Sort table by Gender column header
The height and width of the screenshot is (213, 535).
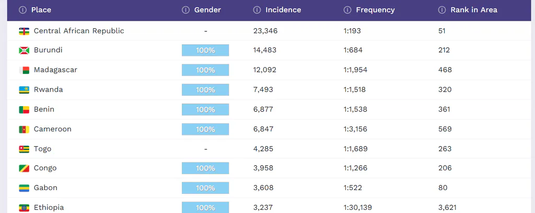point(207,10)
